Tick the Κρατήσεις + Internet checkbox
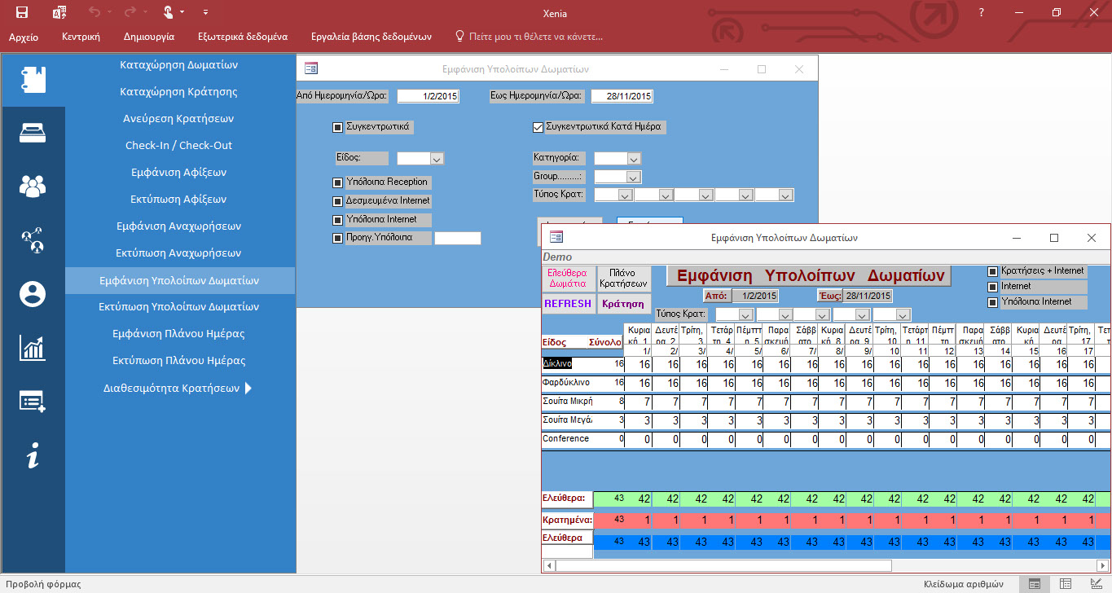This screenshot has width=1112, height=593. [x=992, y=271]
